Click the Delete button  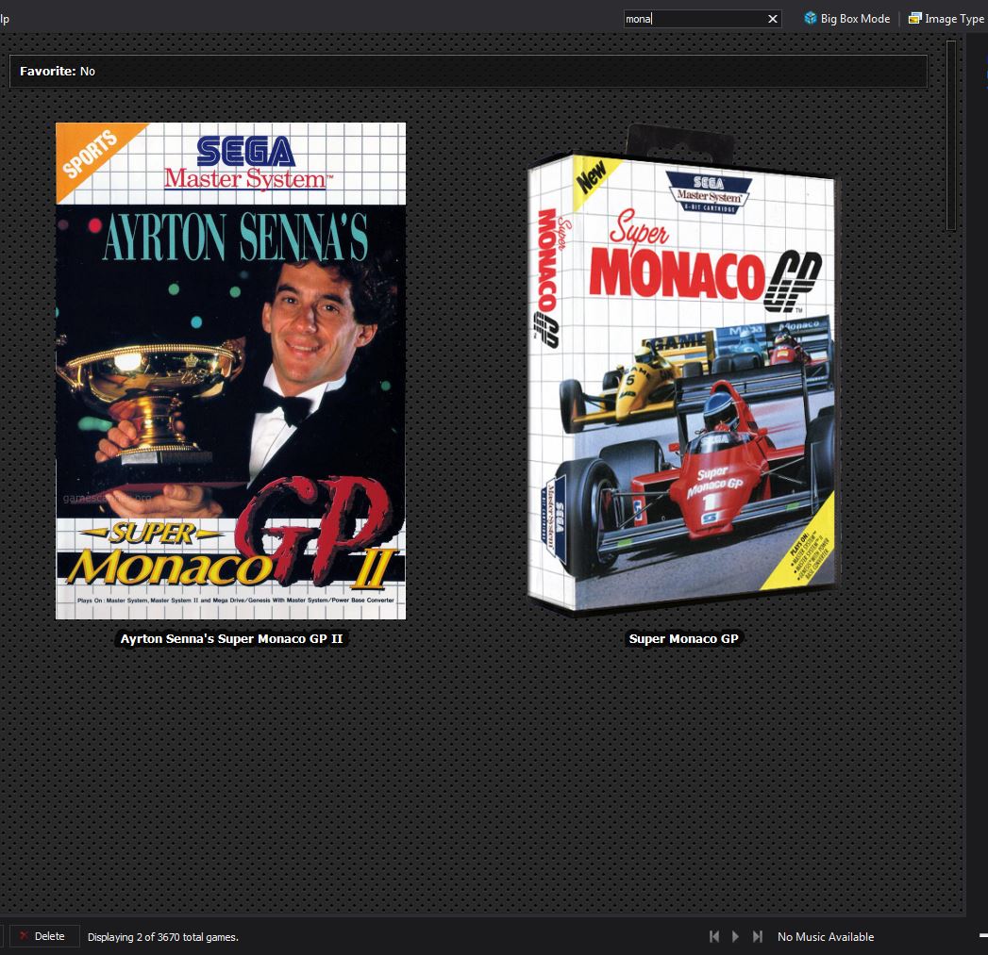click(43, 936)
